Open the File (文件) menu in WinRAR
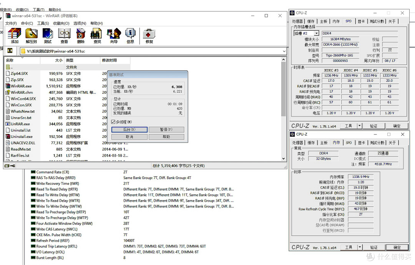 (11, 23)
